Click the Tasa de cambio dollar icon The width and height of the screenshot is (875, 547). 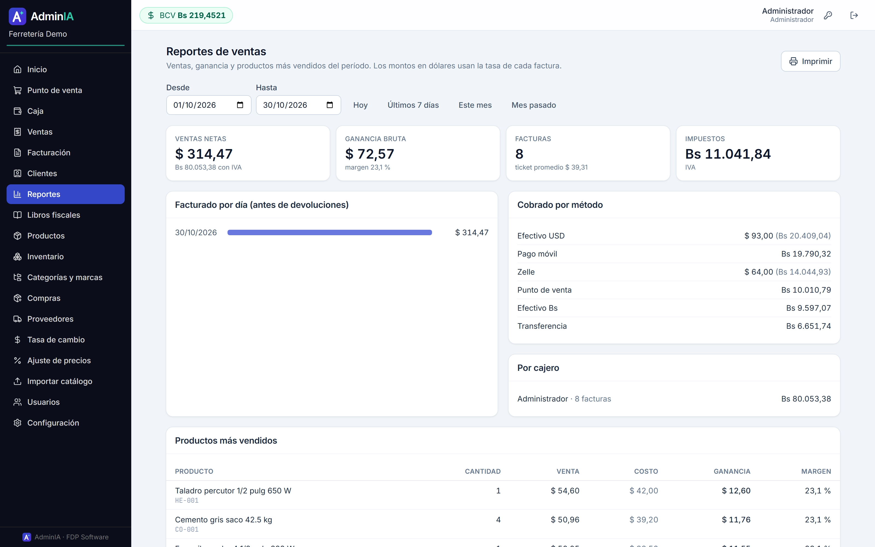(17, 340)
